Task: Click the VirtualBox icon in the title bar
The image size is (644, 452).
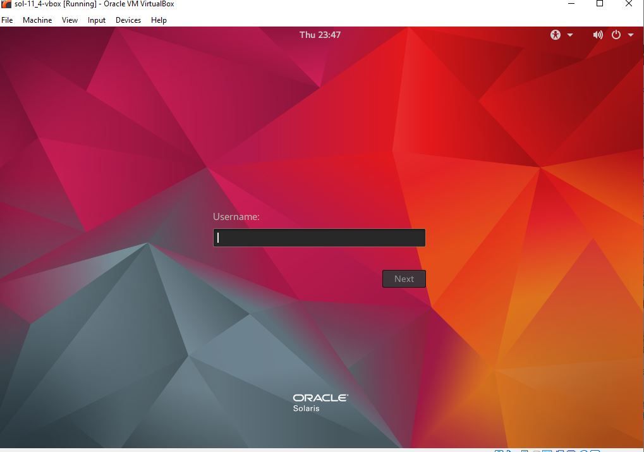Action: 6,4
